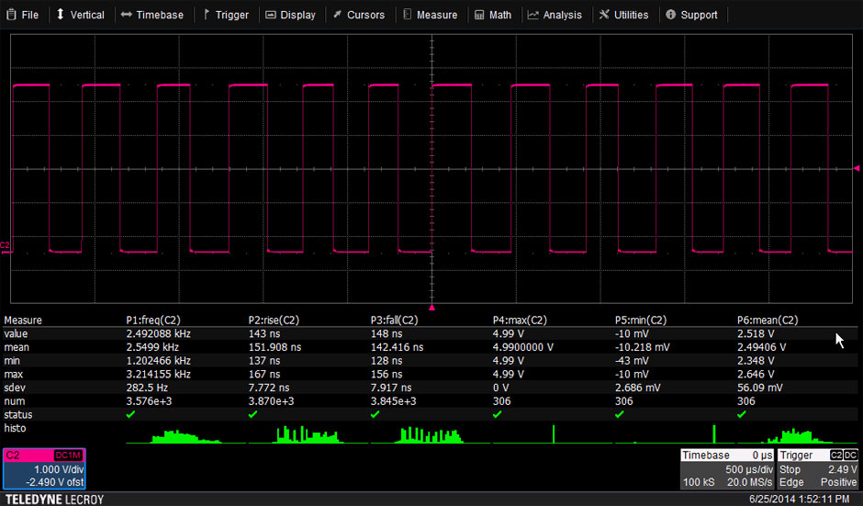Click the folder icon beside File
Image resolution: width=863 pixels, height=506 pixels.
[x=10, y=15]
